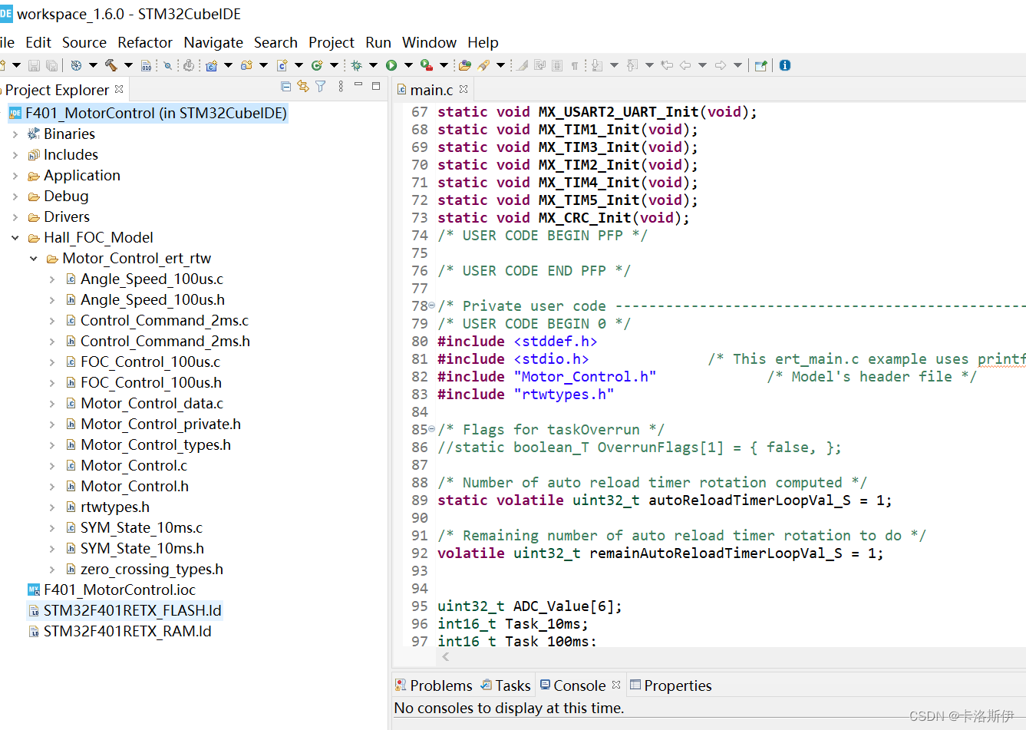Open the Source menu

84,42
